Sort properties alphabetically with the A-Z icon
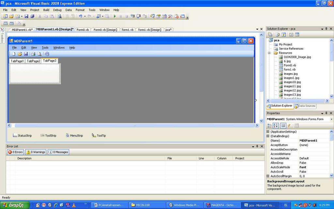The width and height of the screenshot is (334, 209). (276, 126)
